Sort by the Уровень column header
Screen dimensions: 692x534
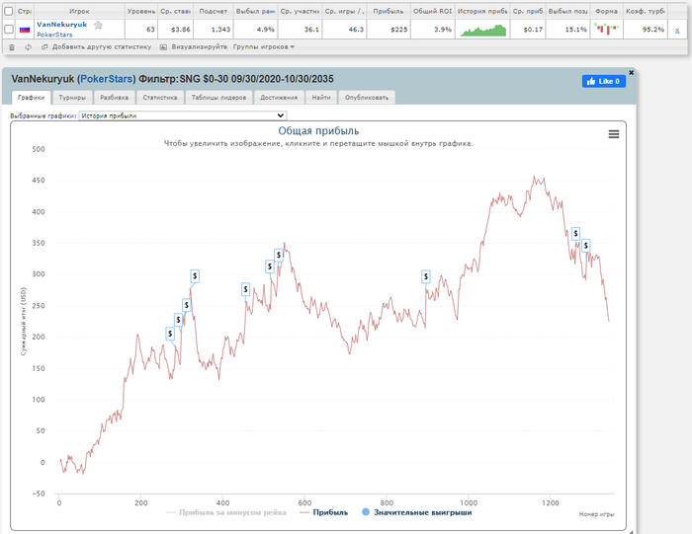(141, 11)
